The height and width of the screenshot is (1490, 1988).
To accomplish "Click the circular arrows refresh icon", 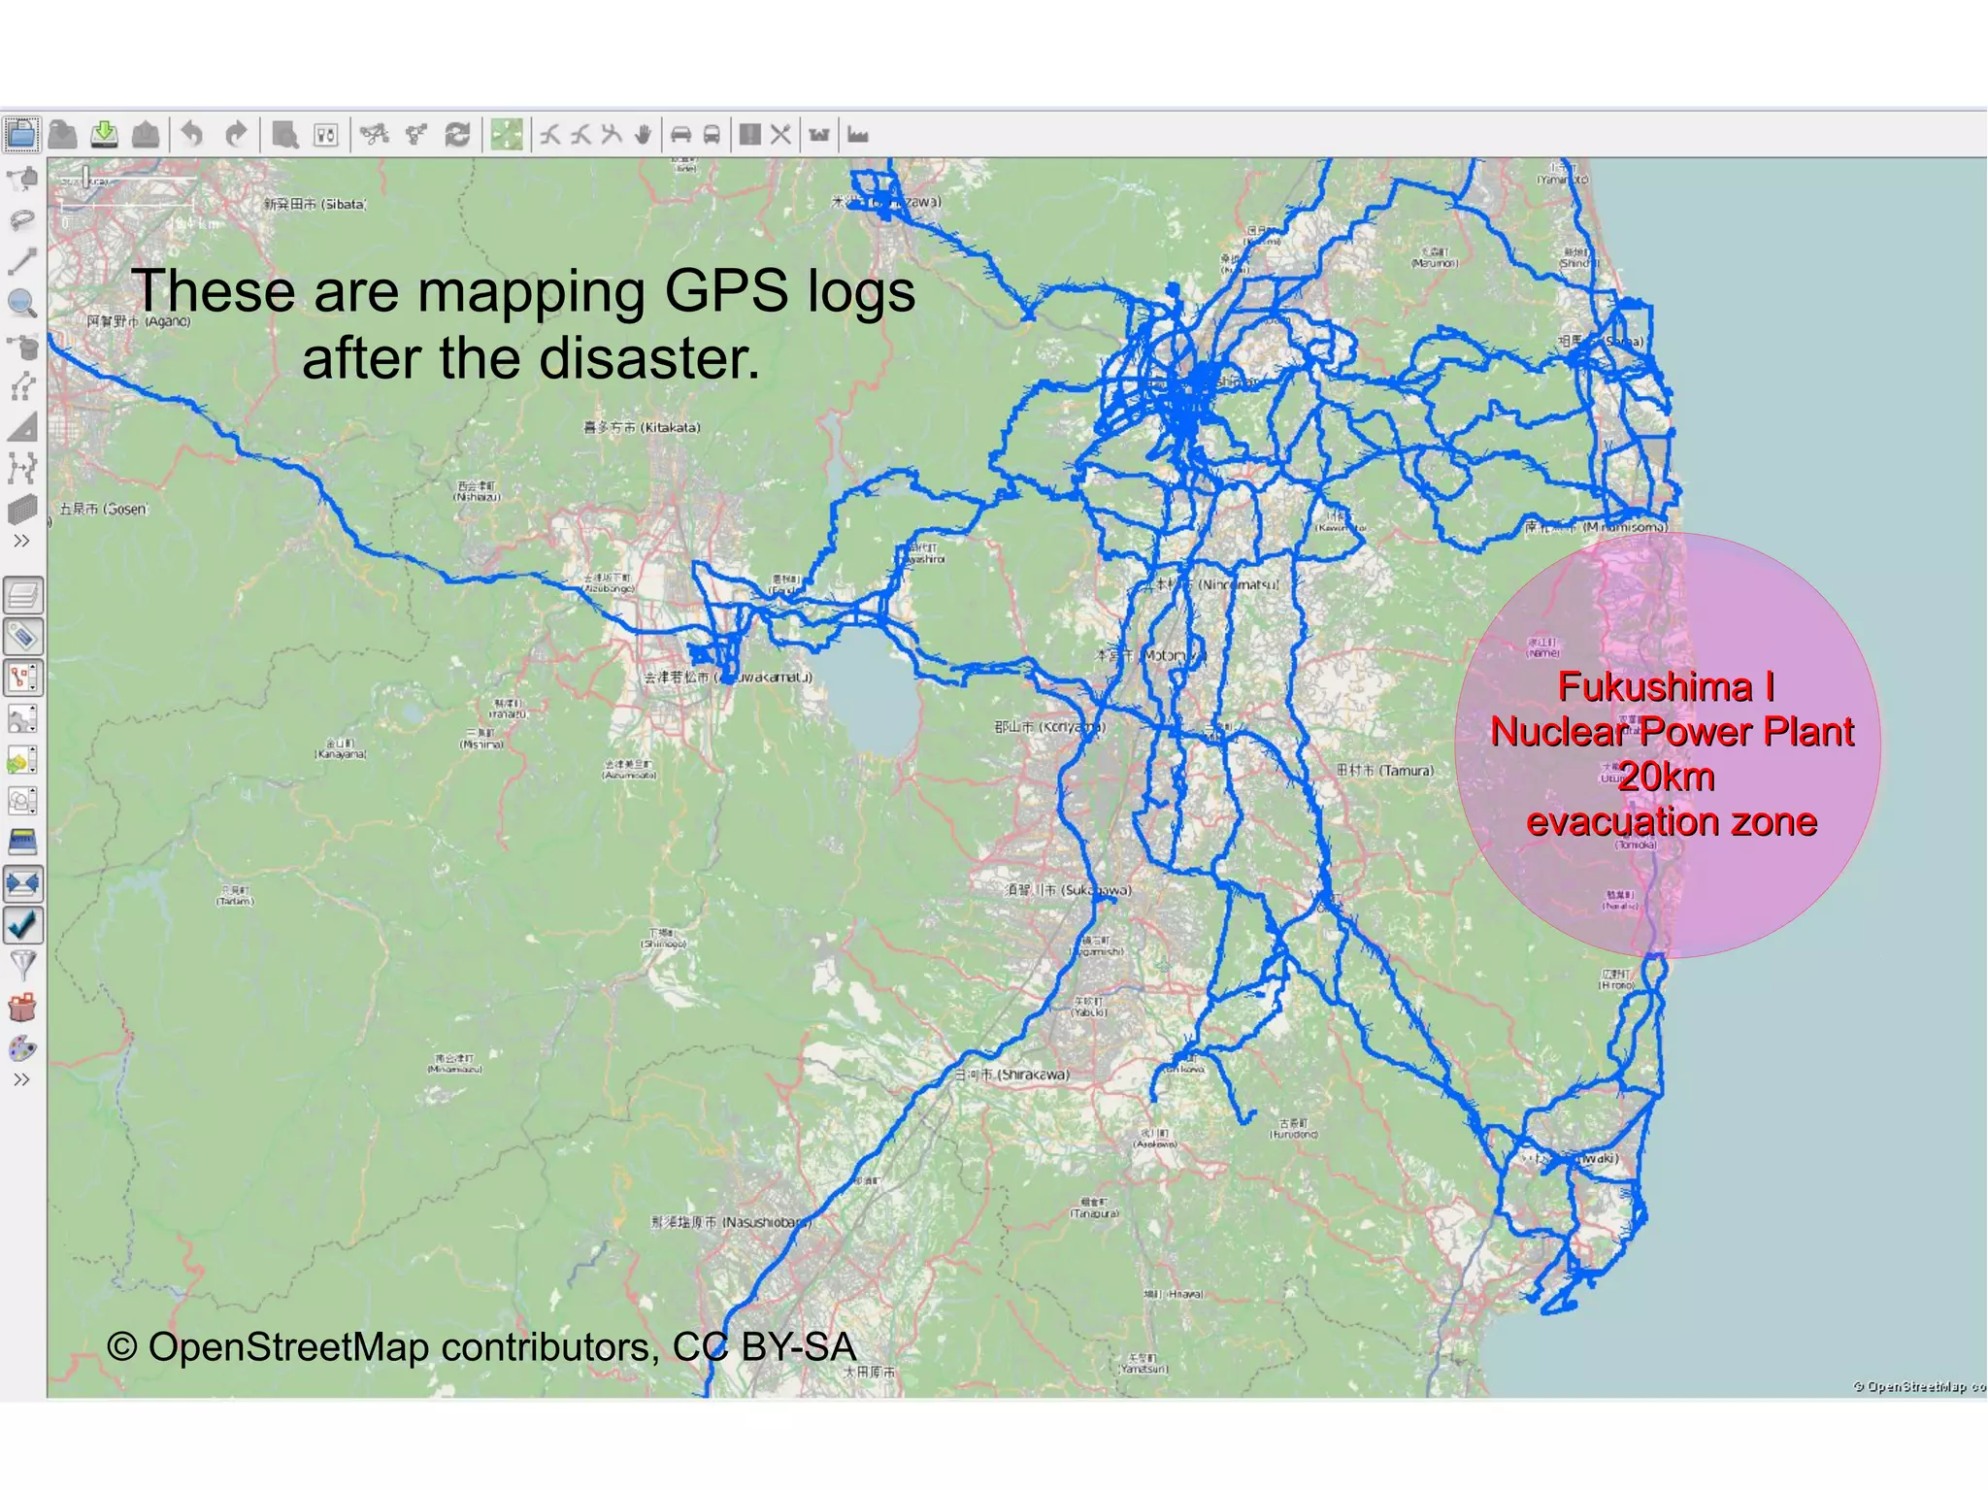I will (x=457, y=134).
